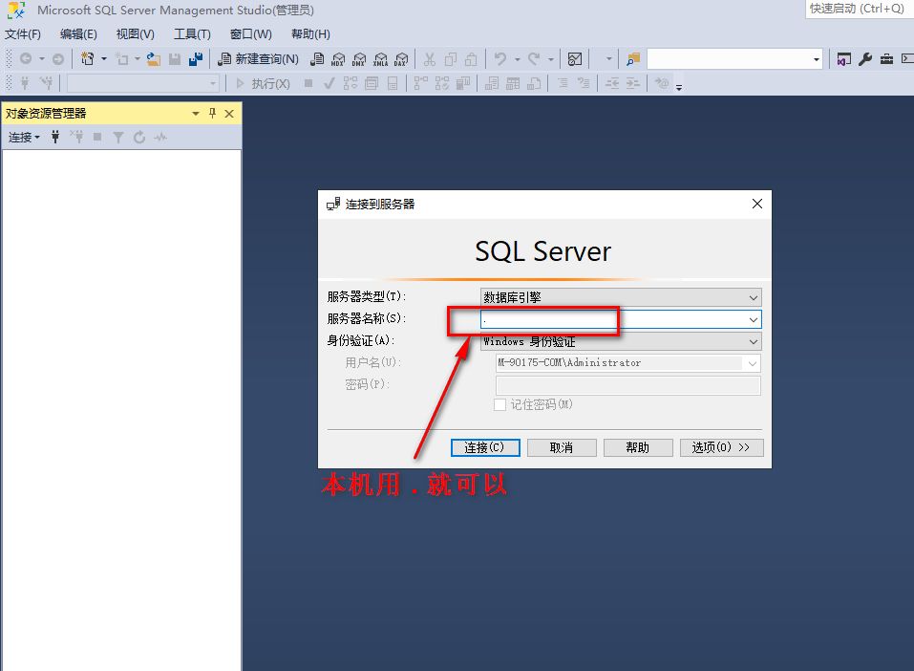Open the 工具(T) menu
This screenshot has height=671, width=914.
coord(192,33)
